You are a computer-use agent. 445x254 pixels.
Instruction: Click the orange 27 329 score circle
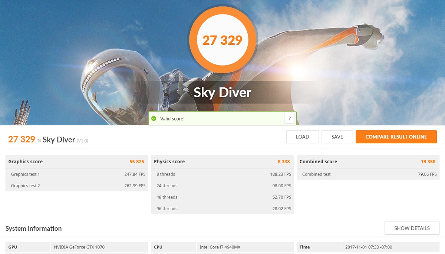pyautogui.click(x=222, y=40)
